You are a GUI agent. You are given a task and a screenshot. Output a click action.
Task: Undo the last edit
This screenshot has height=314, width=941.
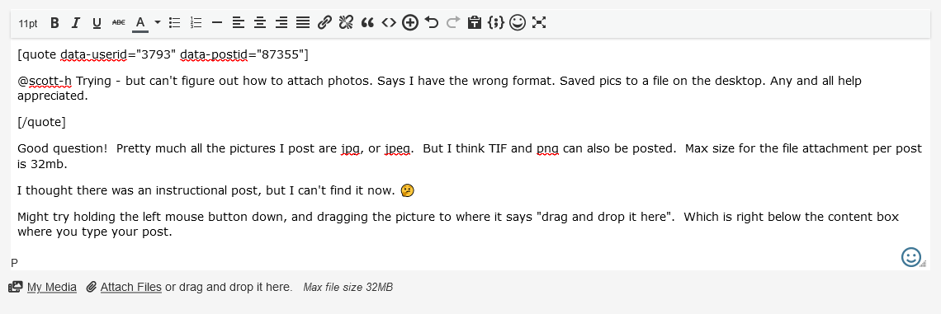432,23
